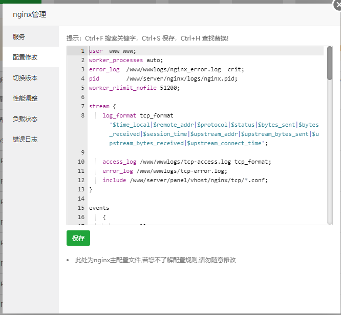Click the include tcp/*.conf line
341x315 pixels.
185,180
